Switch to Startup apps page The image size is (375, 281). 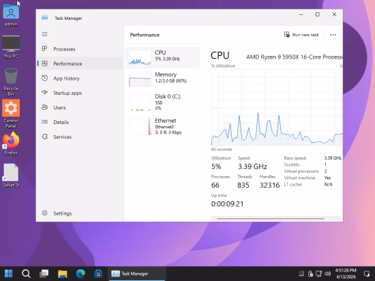pos(80,93)
